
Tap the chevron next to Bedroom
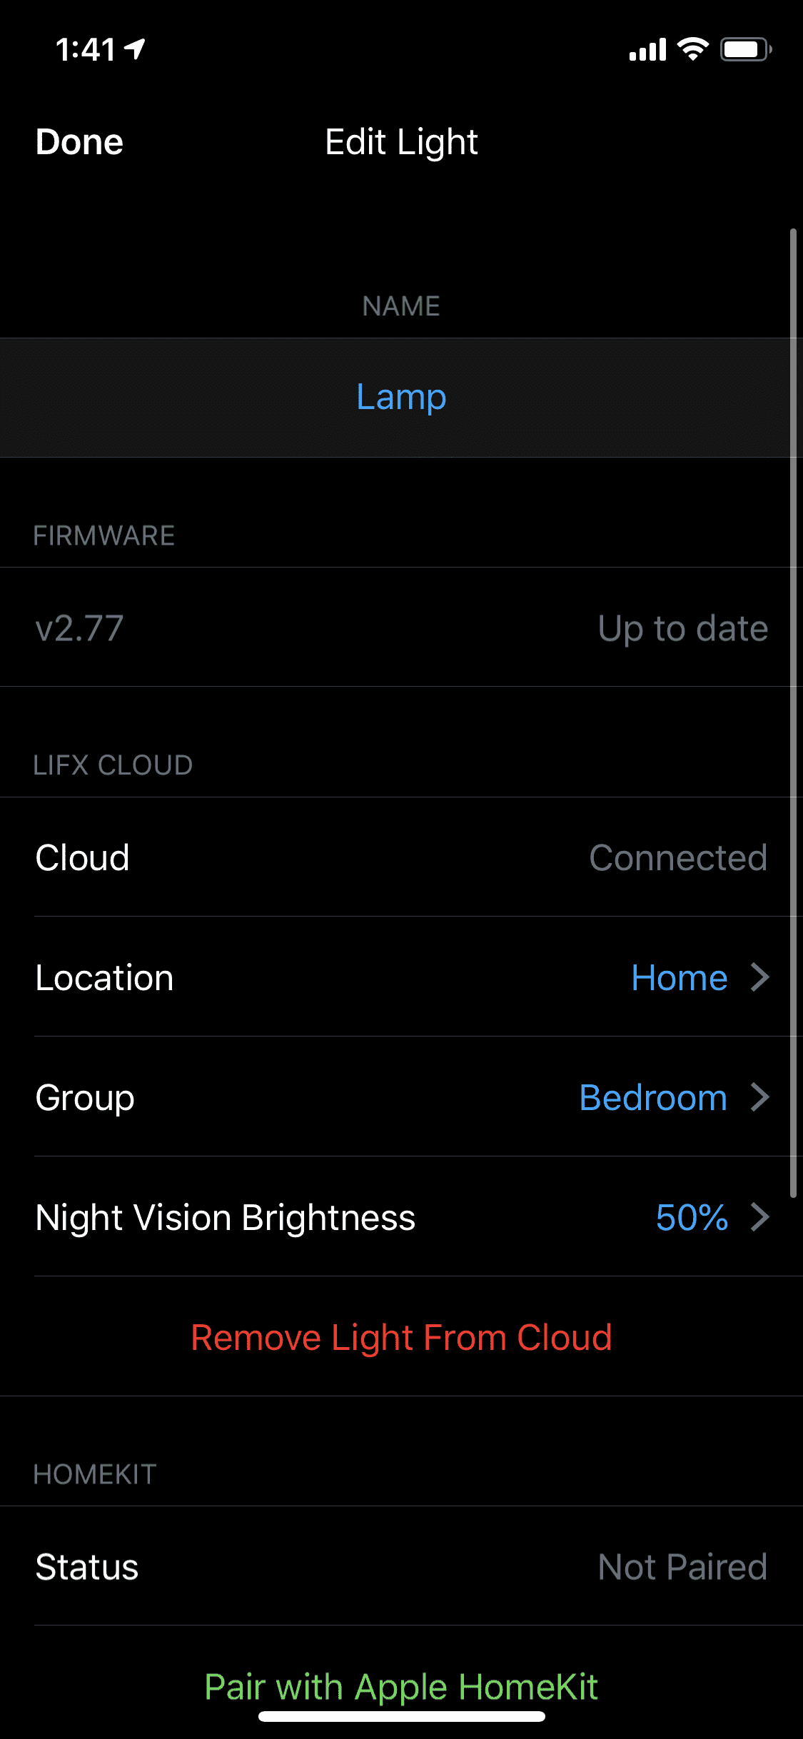pyautogui.click(x=760, y=1097)
